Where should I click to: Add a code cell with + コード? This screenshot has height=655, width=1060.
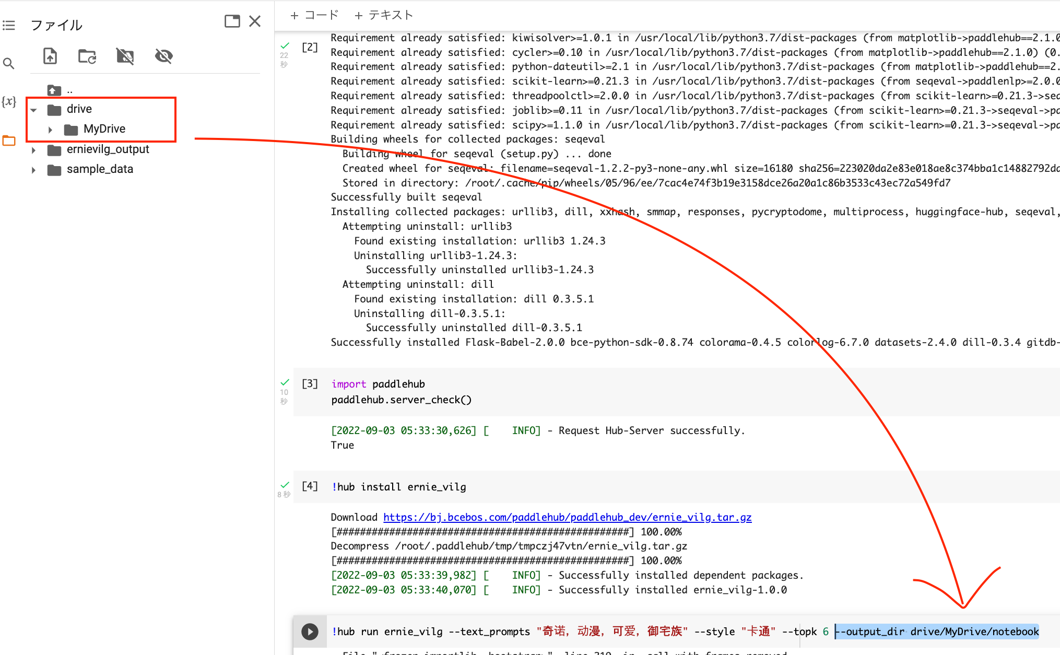click(315, 15)
